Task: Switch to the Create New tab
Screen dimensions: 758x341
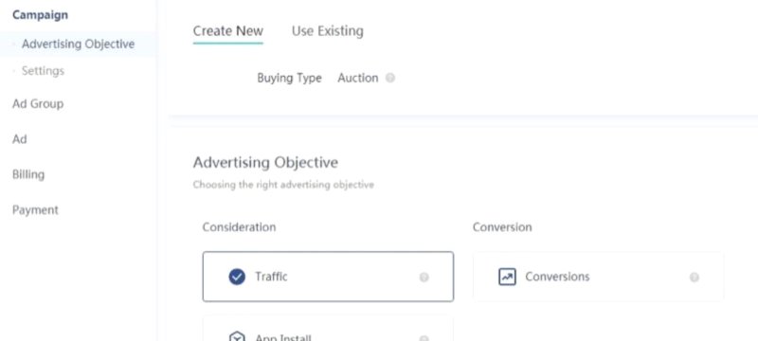Action: [x=228, y=31]
